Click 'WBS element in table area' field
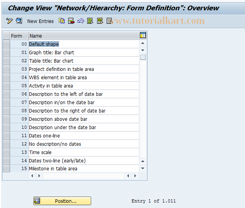The height and width of the screenshot is (208, 245). click(84, 77)
